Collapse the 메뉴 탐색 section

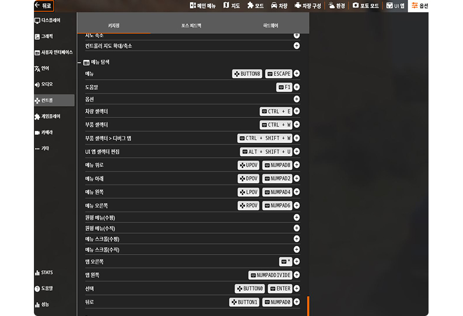79,62
